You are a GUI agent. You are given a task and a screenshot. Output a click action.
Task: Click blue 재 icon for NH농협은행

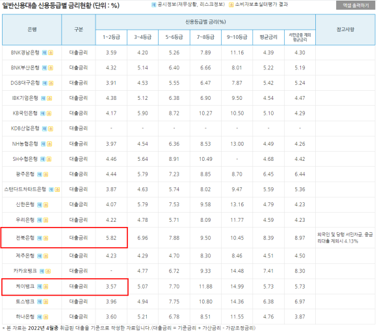point(44,144)
